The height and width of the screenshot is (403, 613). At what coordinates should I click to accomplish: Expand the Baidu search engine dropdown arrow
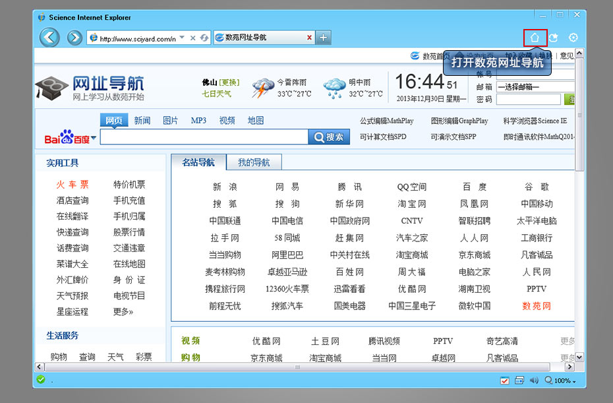click(94, 138)
